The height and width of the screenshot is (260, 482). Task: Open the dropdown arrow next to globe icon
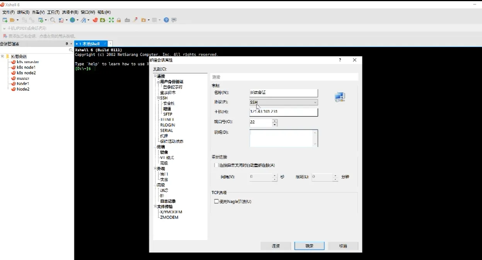[x=77, y=20]
